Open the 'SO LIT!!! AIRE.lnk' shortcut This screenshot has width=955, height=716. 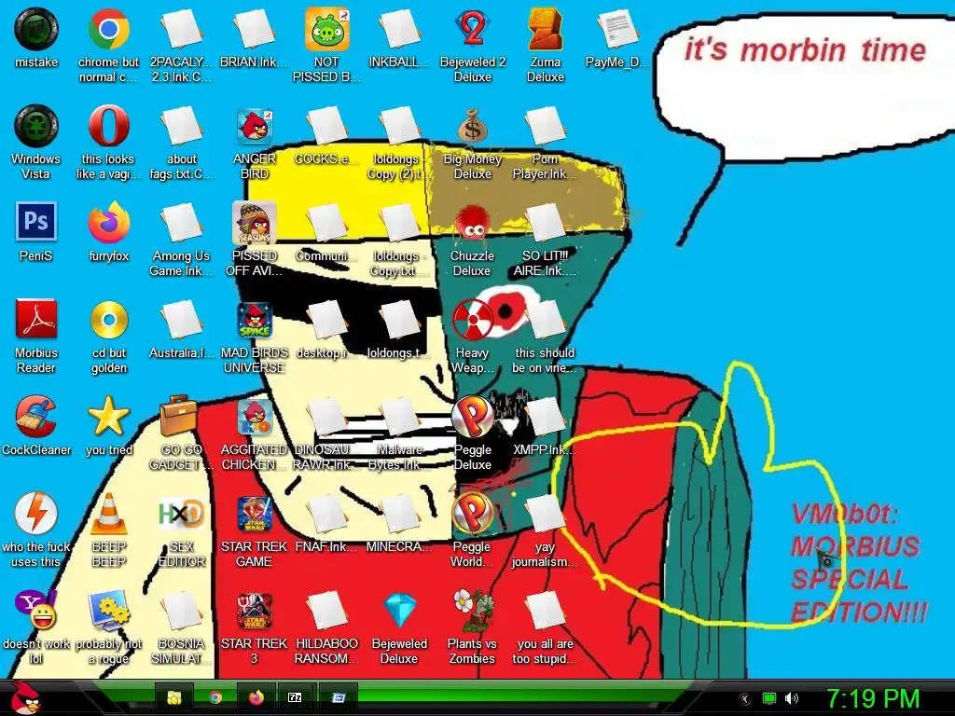[x=545, y=223]
